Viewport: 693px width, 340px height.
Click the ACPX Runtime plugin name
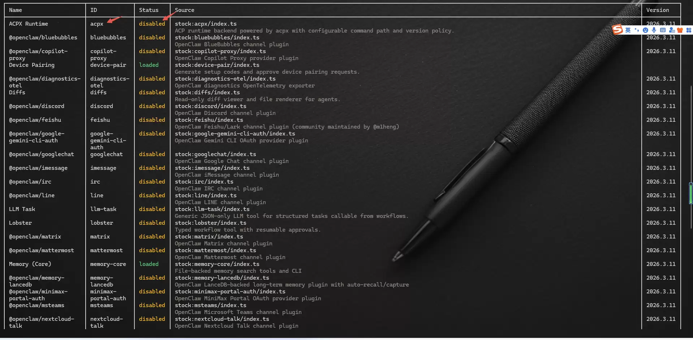pyautogui.click(x=28, y=24)
